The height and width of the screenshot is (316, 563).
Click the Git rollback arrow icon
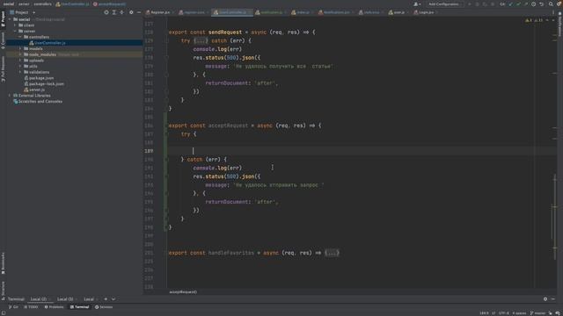coord(542,4)
